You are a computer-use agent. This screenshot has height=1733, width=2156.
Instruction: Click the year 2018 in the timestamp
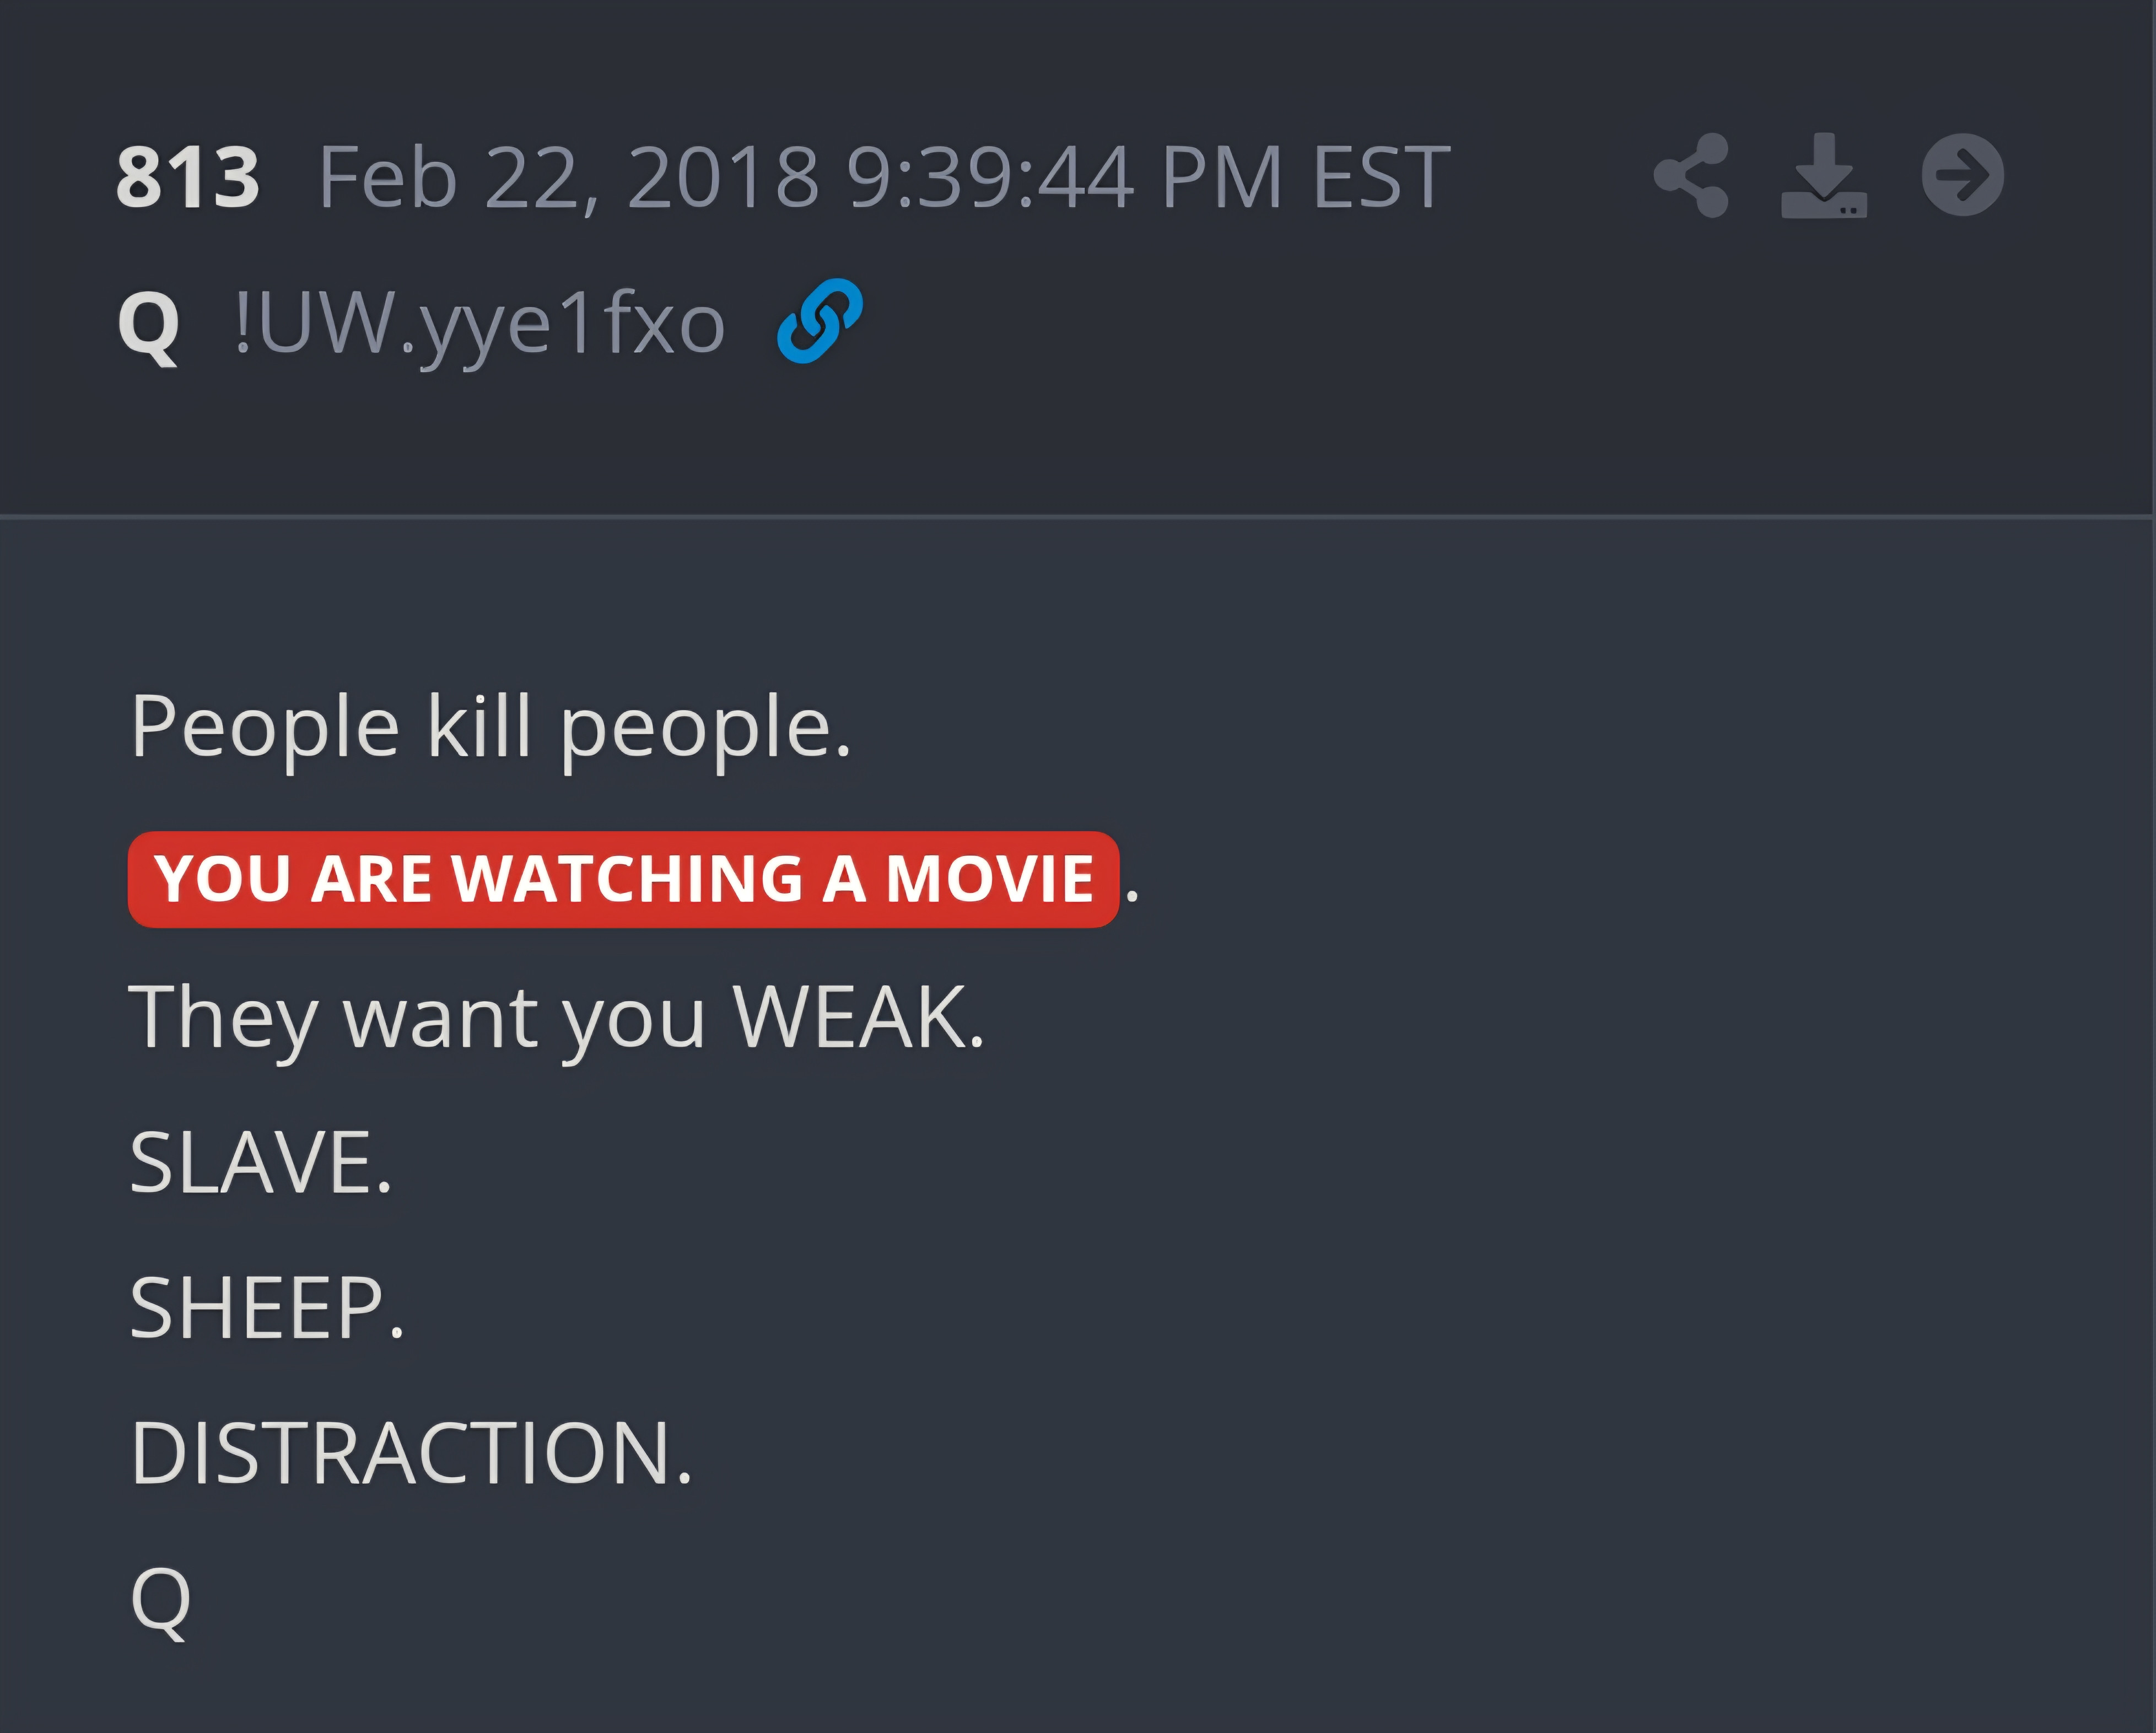[724, 177]
